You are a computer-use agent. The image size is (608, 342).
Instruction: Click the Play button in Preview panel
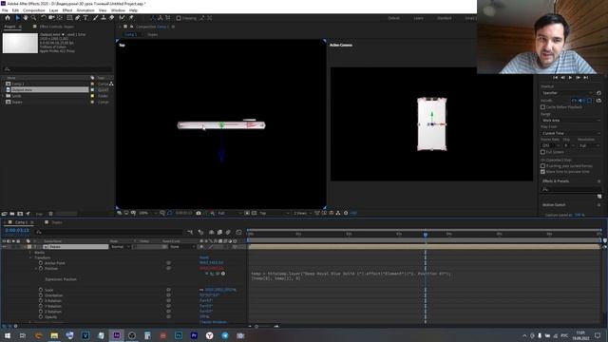click(570, 78)
